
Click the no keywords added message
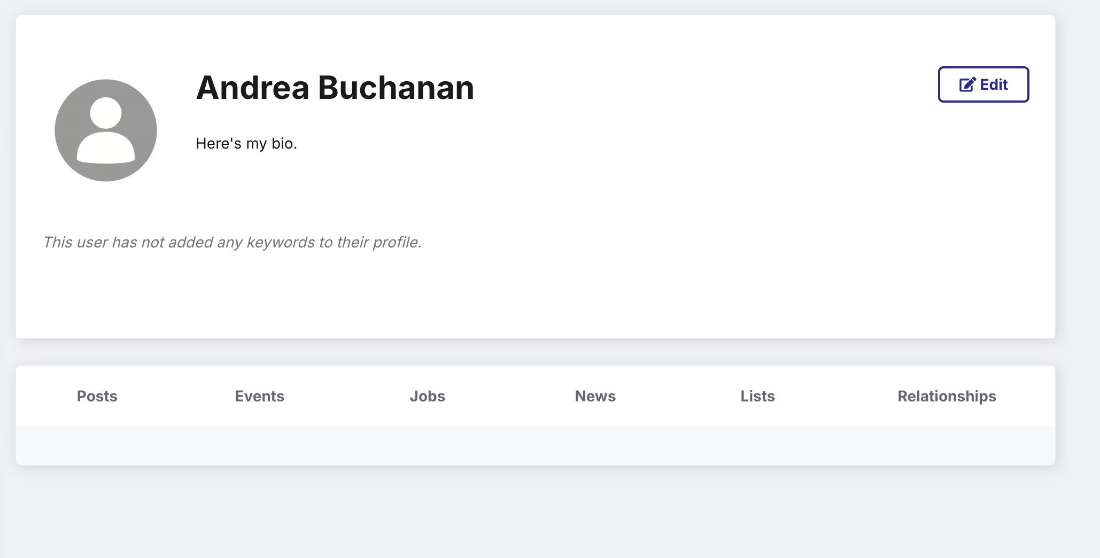tap(233, 243)
